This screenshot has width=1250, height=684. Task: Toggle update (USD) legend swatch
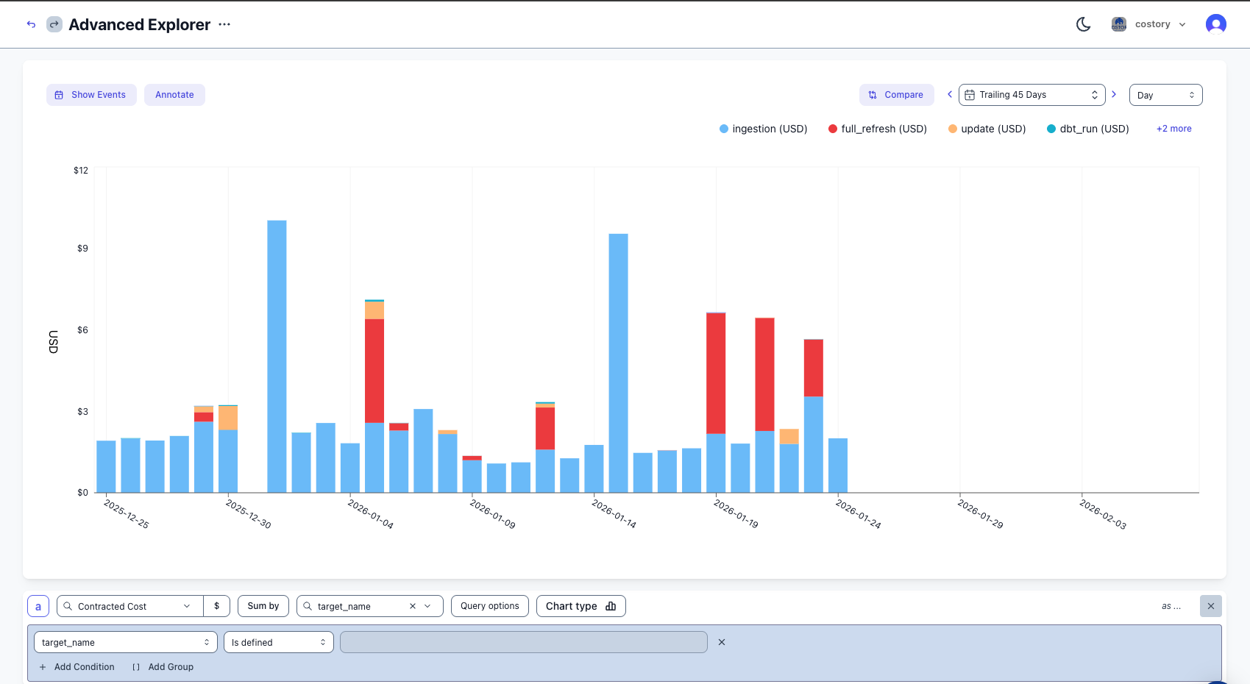(953, 129)
